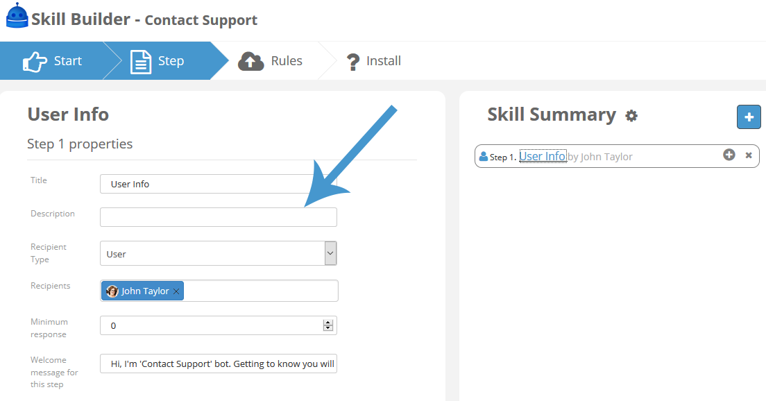Remove Step 1 using the x icon

point(749,155)
